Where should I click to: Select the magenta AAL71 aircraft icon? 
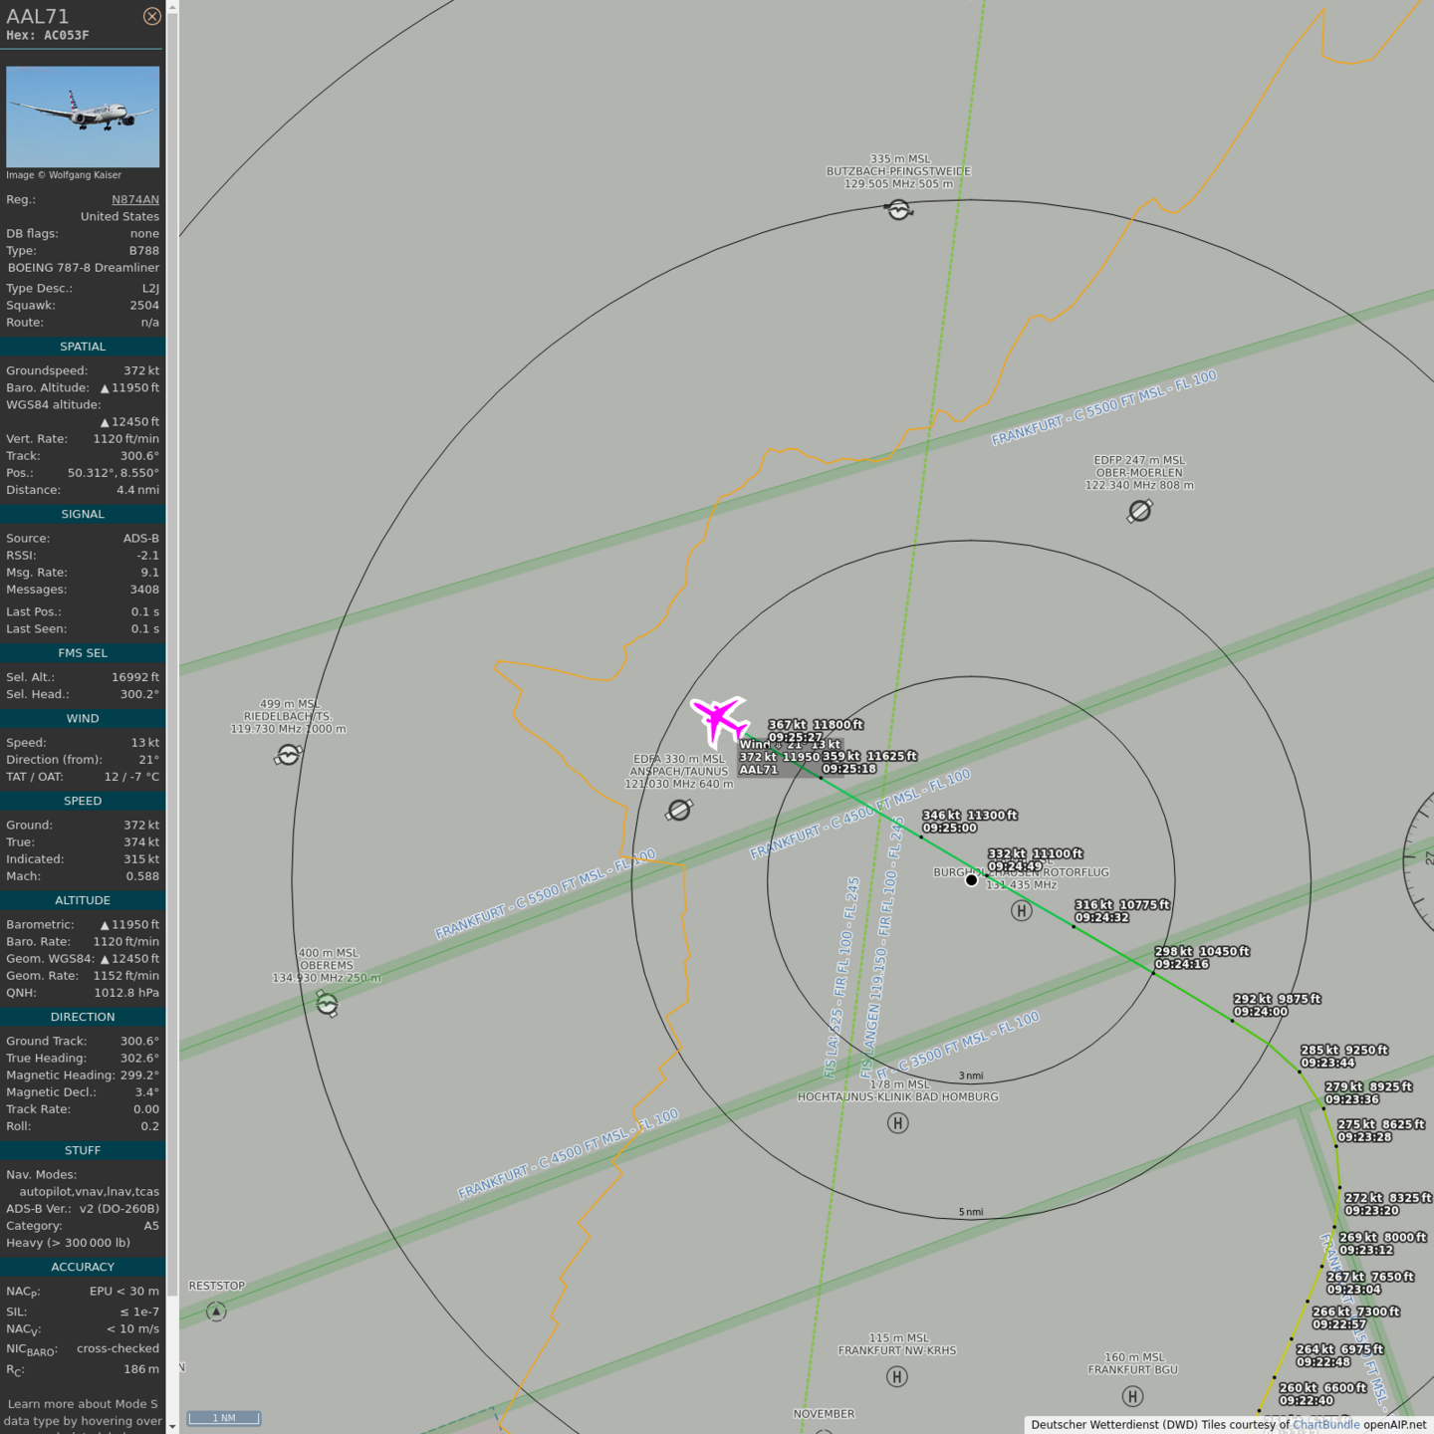coord(718,719)
